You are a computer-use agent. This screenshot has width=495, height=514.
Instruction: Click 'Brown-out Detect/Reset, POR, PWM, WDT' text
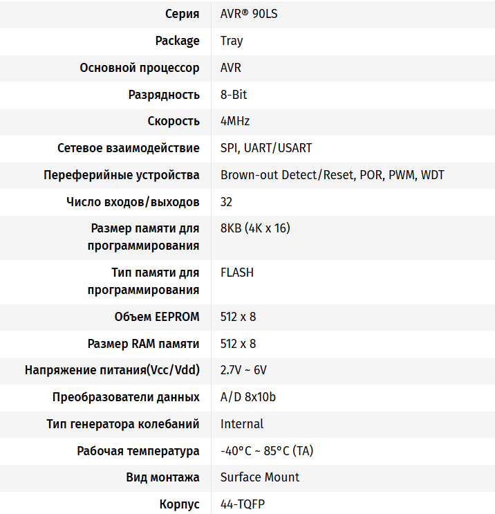pos(333,175)
